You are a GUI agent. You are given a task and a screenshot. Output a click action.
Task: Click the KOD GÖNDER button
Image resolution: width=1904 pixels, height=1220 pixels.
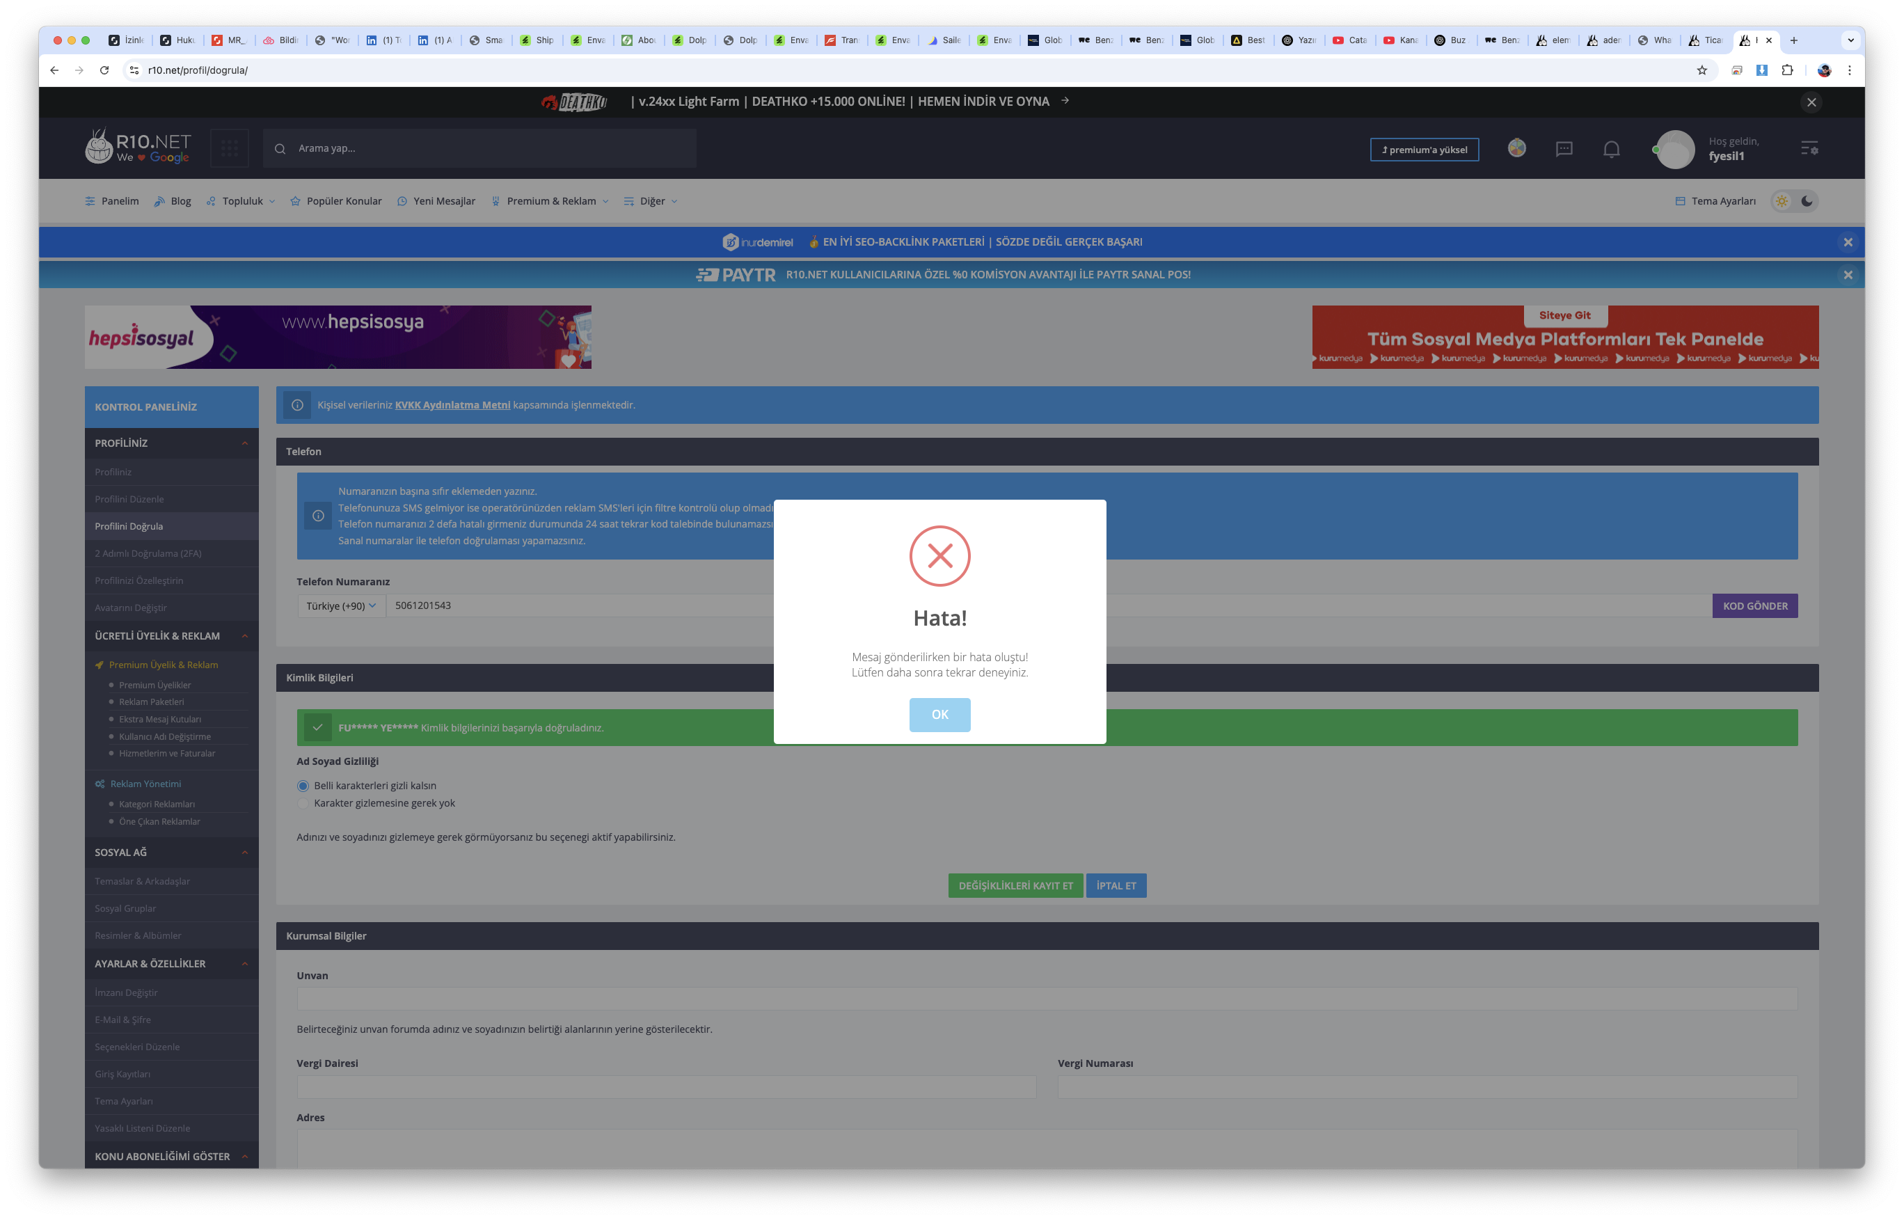[x=1754, y=606]
